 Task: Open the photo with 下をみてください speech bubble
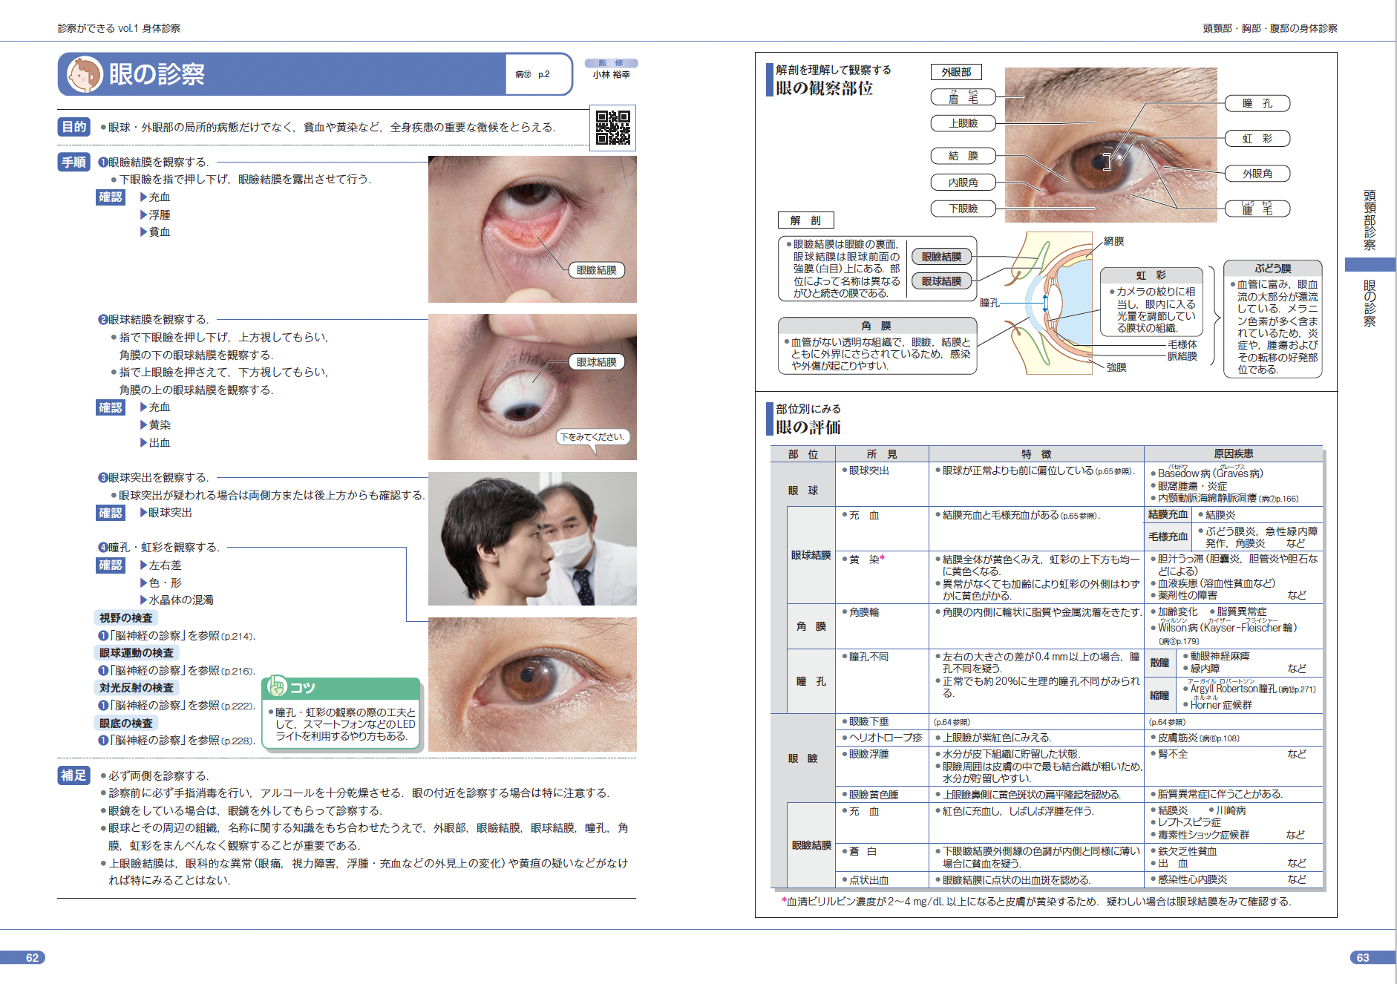coord(532,387)
